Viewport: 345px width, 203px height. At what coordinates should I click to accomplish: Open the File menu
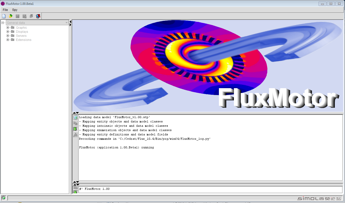[x=5, y=10]
